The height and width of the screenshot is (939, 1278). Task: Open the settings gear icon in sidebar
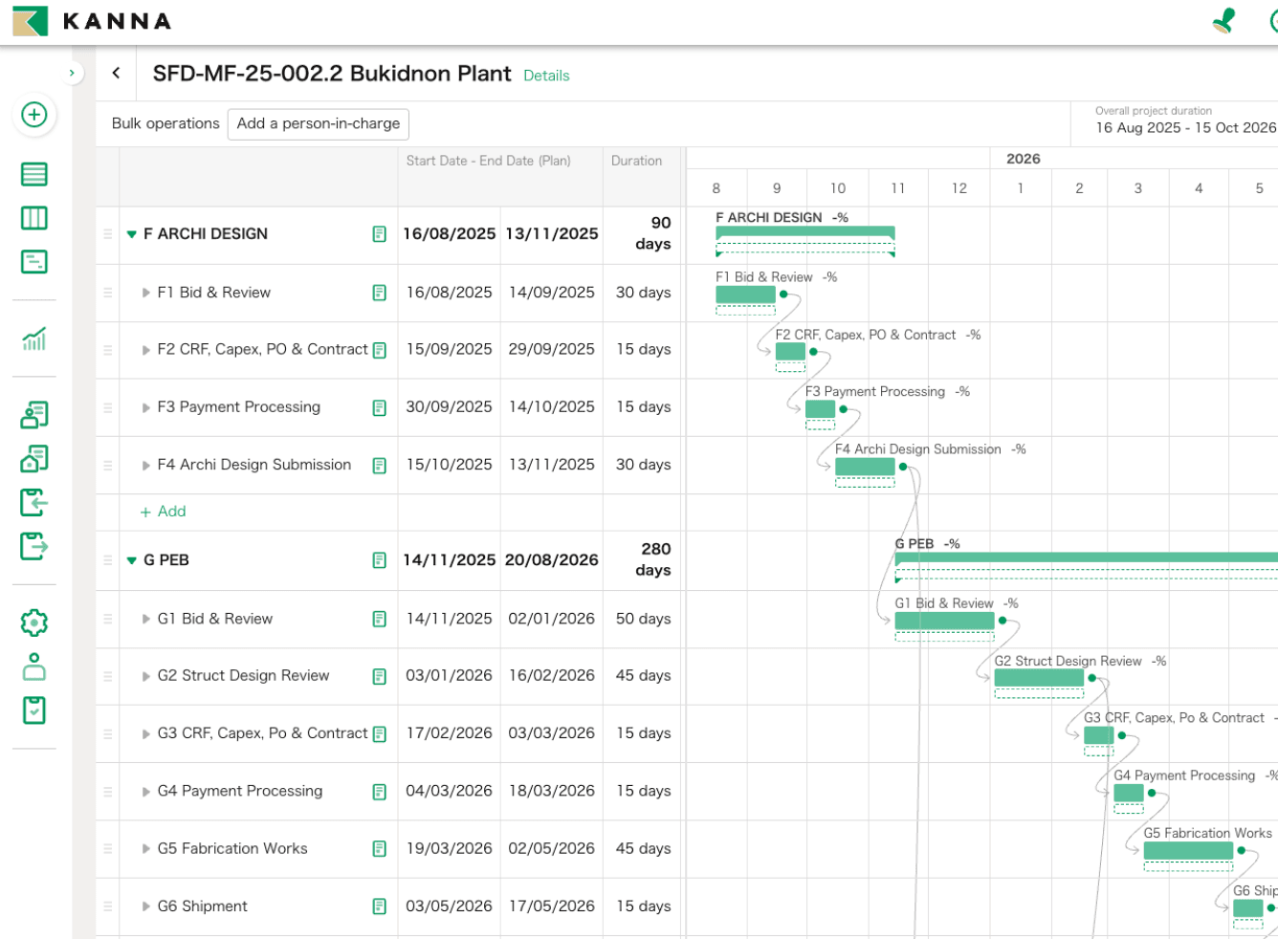(x=34, y=622)
